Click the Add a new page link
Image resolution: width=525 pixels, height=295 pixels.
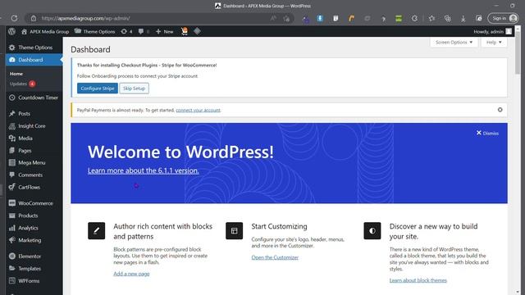coord(131,274)
